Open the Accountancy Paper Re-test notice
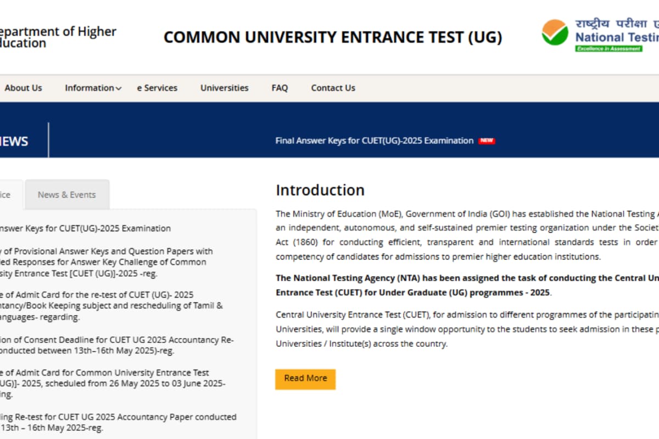The image size is (659, 439). coord(118,423)
